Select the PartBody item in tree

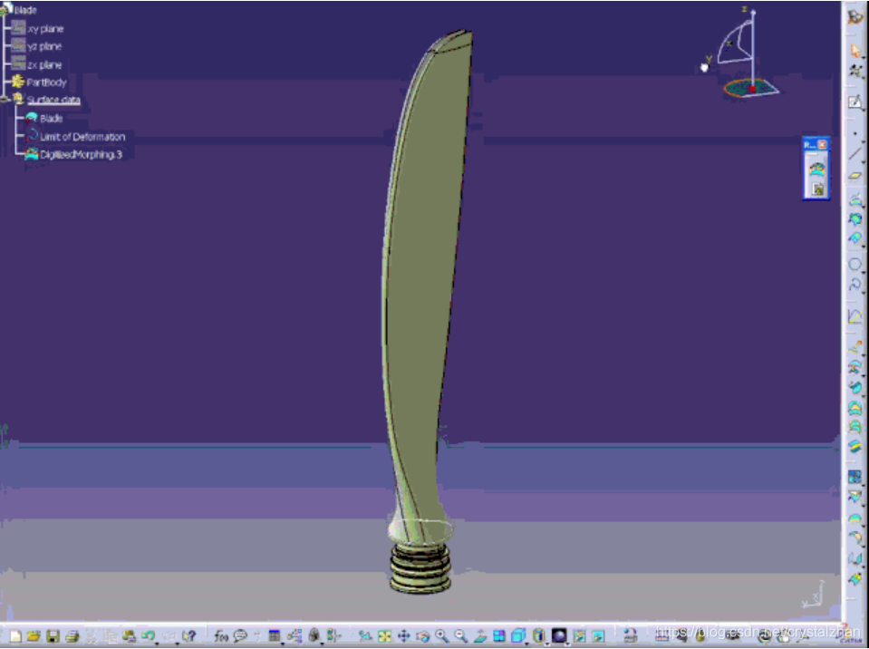click(45, 82)
